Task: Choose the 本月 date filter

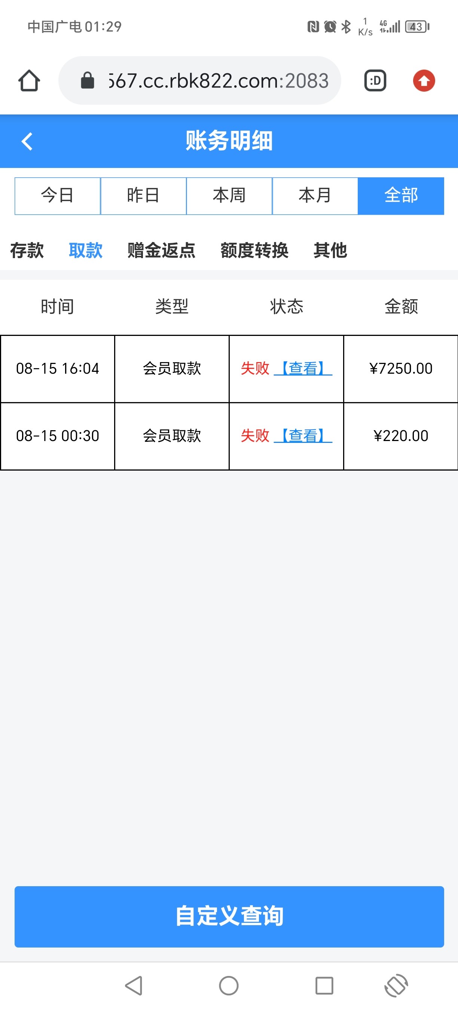Action: coord(315,196)
